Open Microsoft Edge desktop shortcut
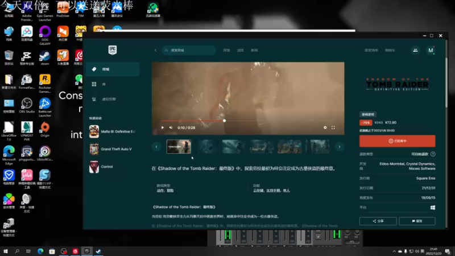The width and height of the screenshot is (455, 256). point(9,155)
